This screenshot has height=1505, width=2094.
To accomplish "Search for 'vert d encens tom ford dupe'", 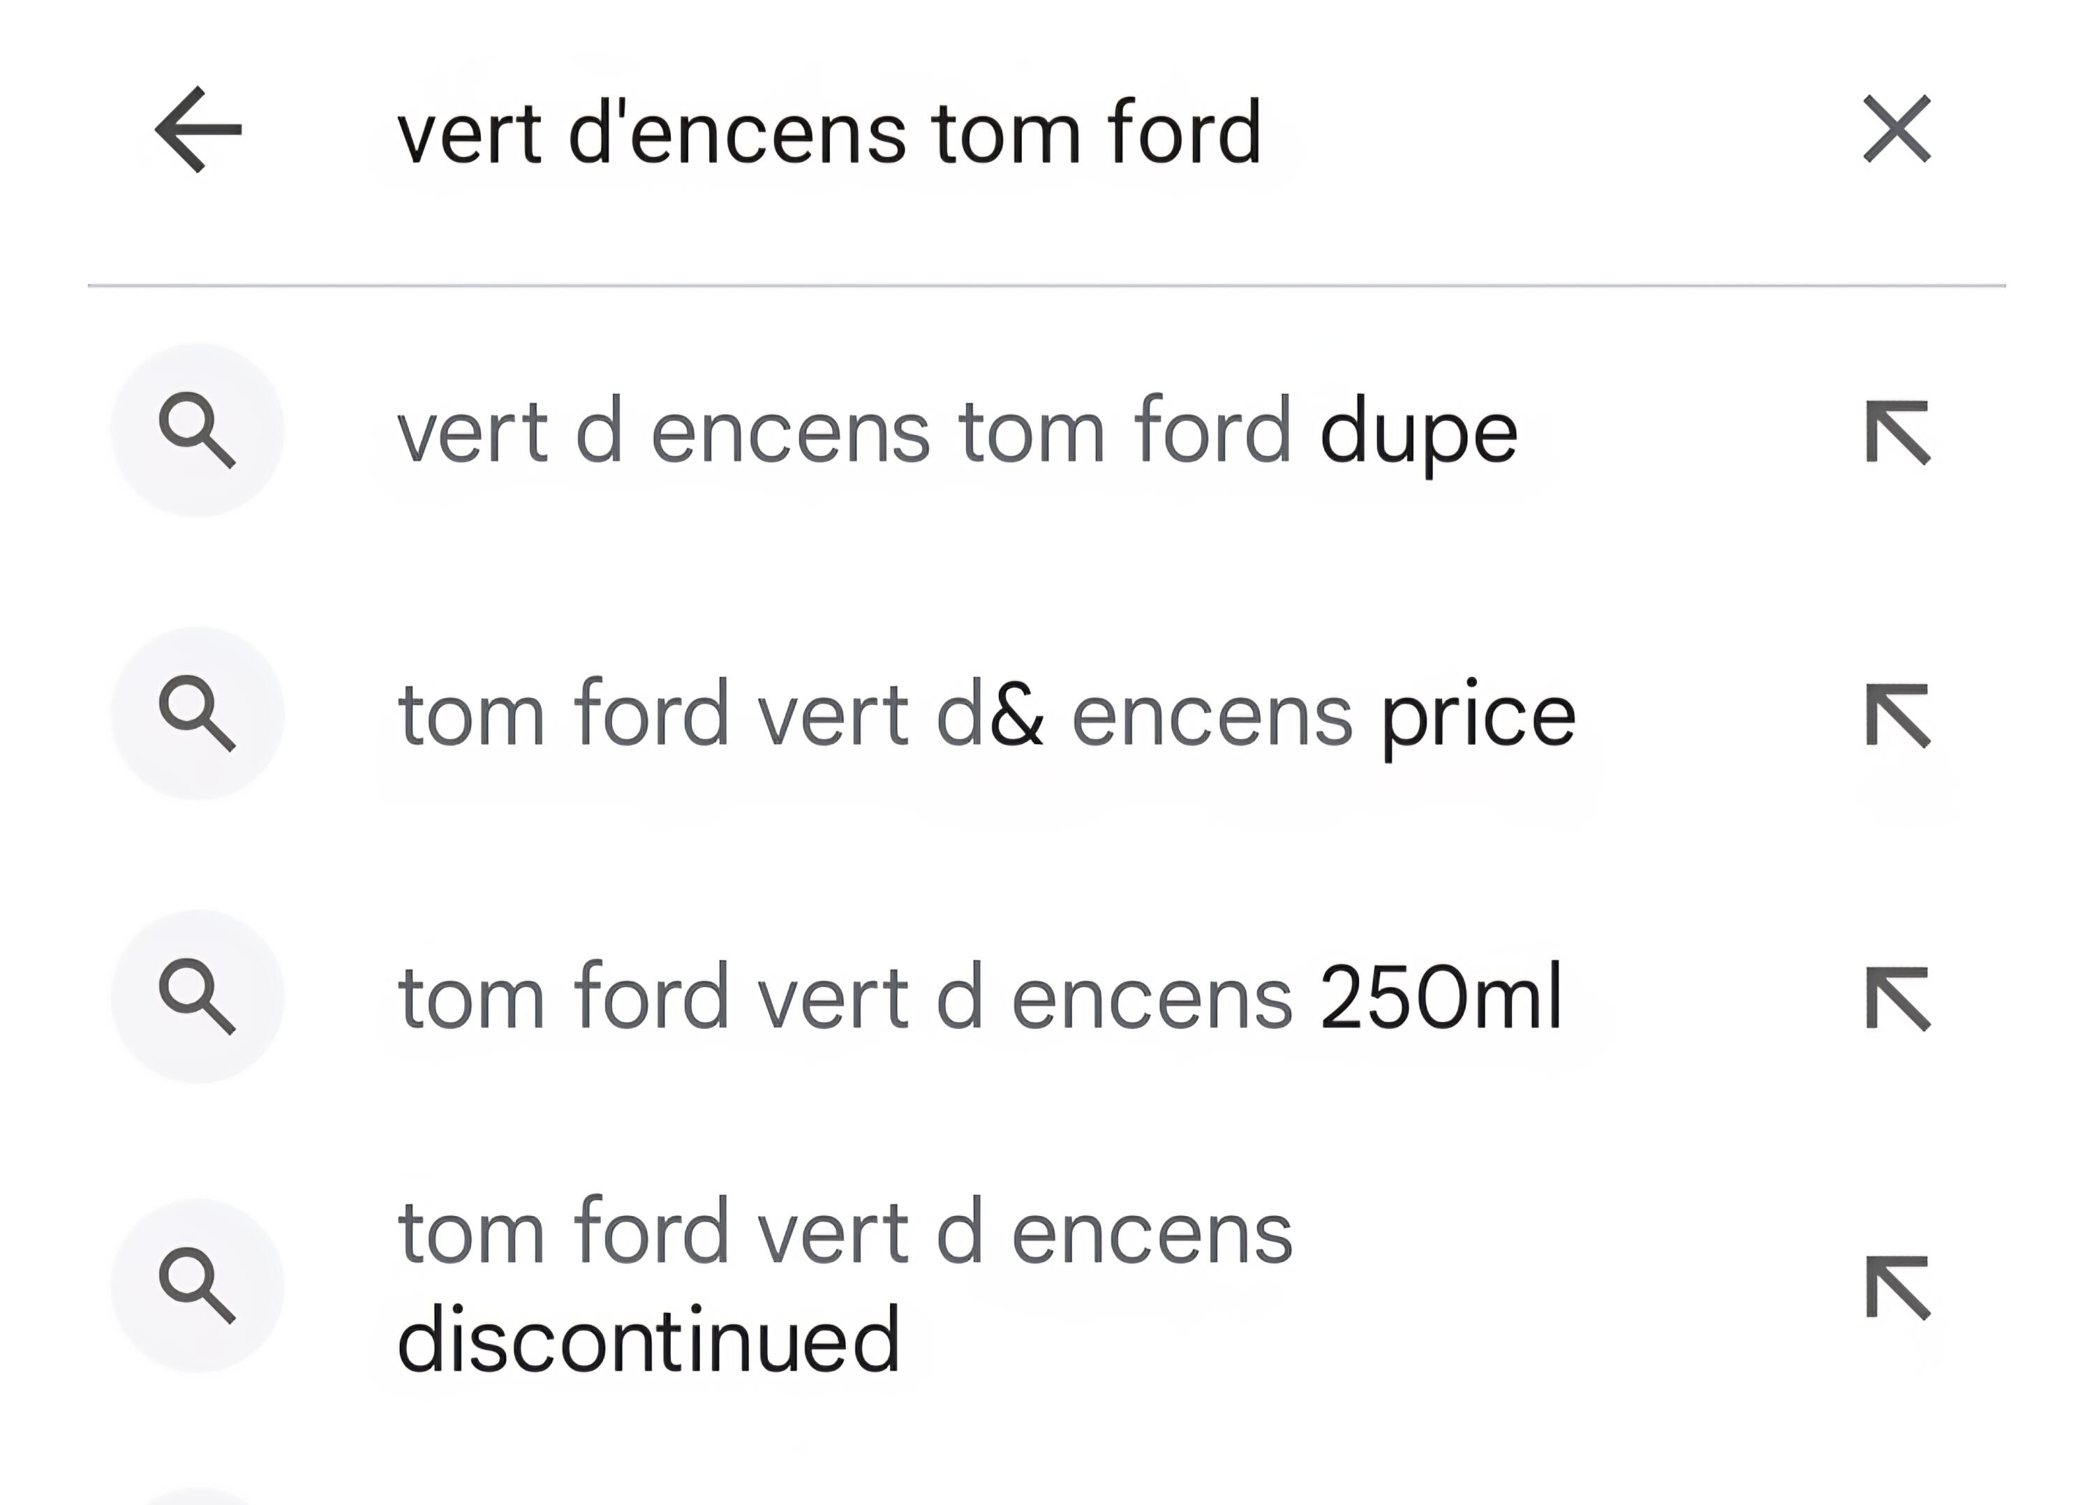I will (923, 430).
